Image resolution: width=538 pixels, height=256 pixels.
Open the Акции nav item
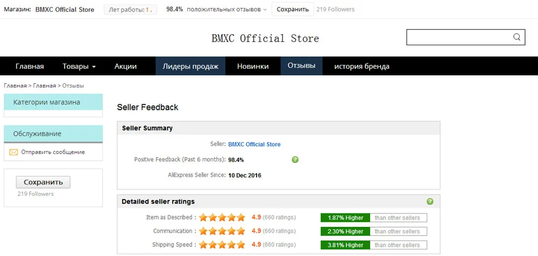click(x=125, y=66)
